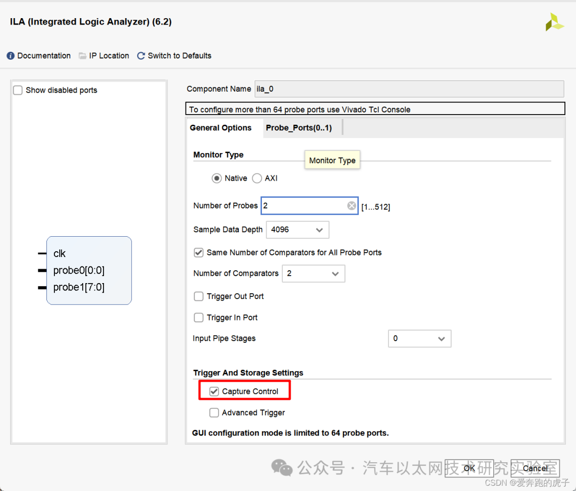Open the Sample Data Depth dropdown
The height and width of the screenshot is (491, 576).
298,230
